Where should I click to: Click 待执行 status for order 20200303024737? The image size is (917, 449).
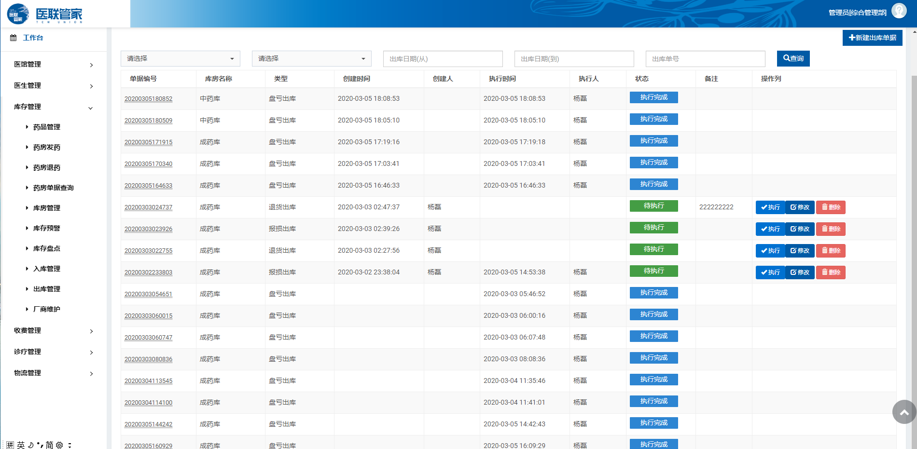pyautogui.click(x=654, y=206)
